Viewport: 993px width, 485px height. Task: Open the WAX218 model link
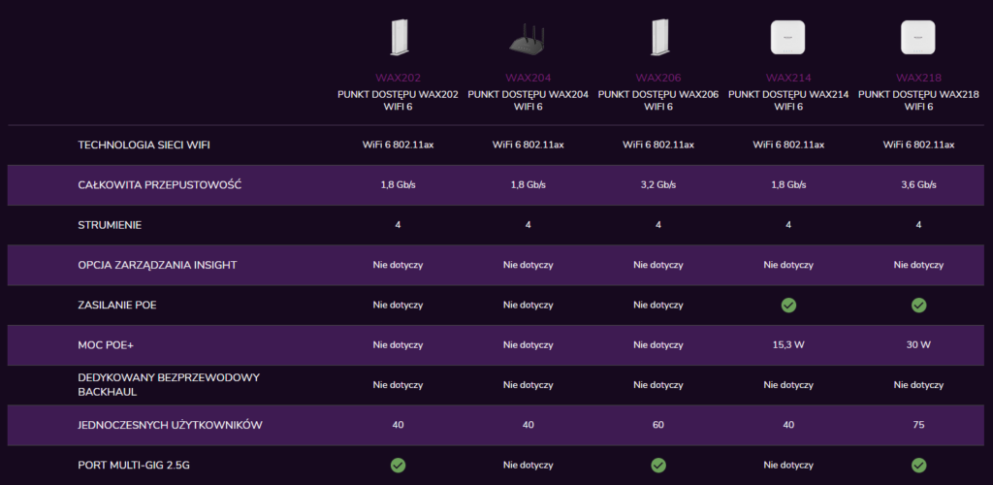click(918, 78)
